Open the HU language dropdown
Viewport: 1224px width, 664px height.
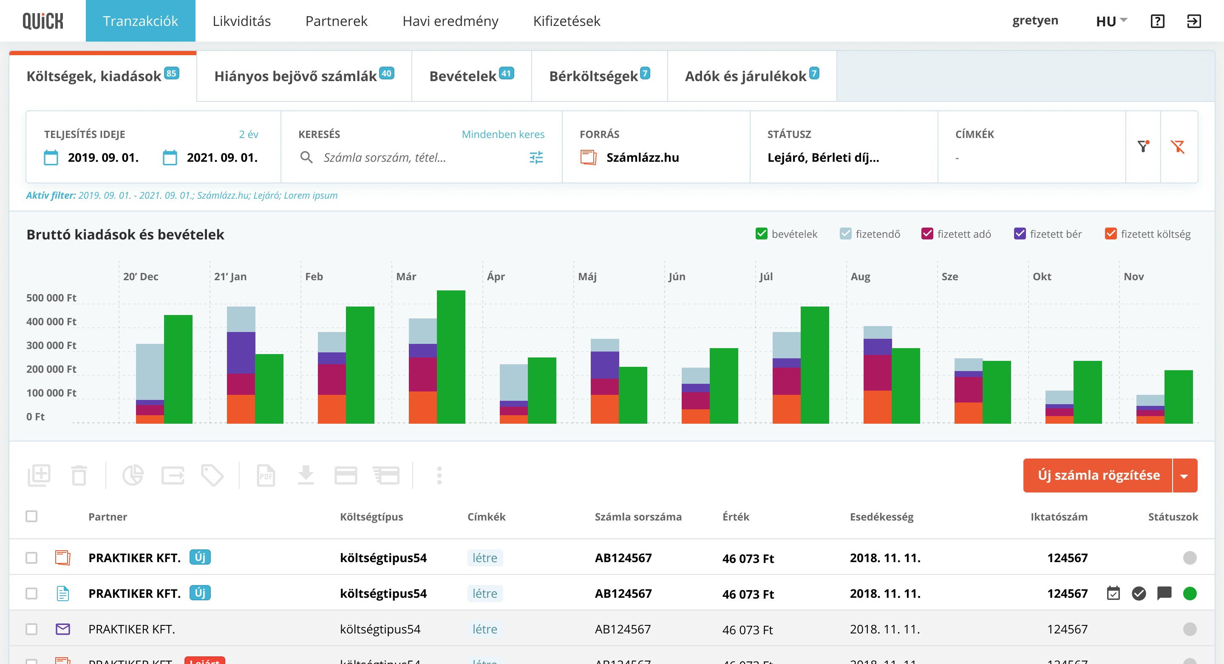point(1110,21)
